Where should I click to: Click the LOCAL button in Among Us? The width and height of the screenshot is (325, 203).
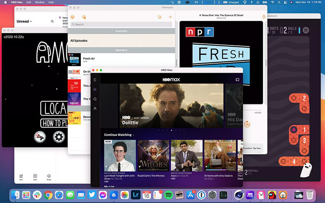point(54,108)
